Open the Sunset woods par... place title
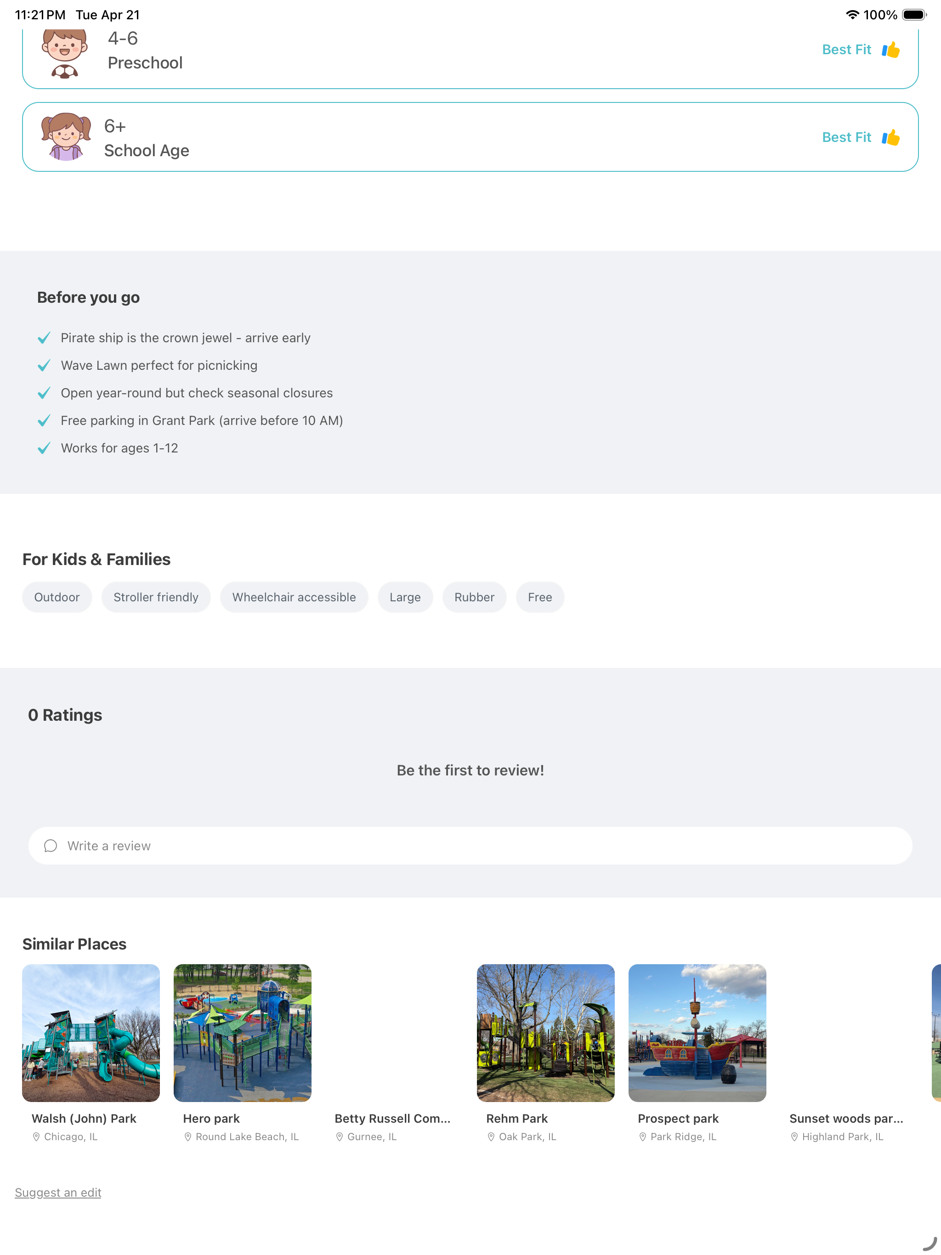 click(845, 1118)
